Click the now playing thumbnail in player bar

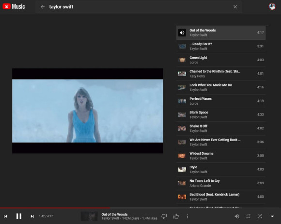tap(89, 216)
